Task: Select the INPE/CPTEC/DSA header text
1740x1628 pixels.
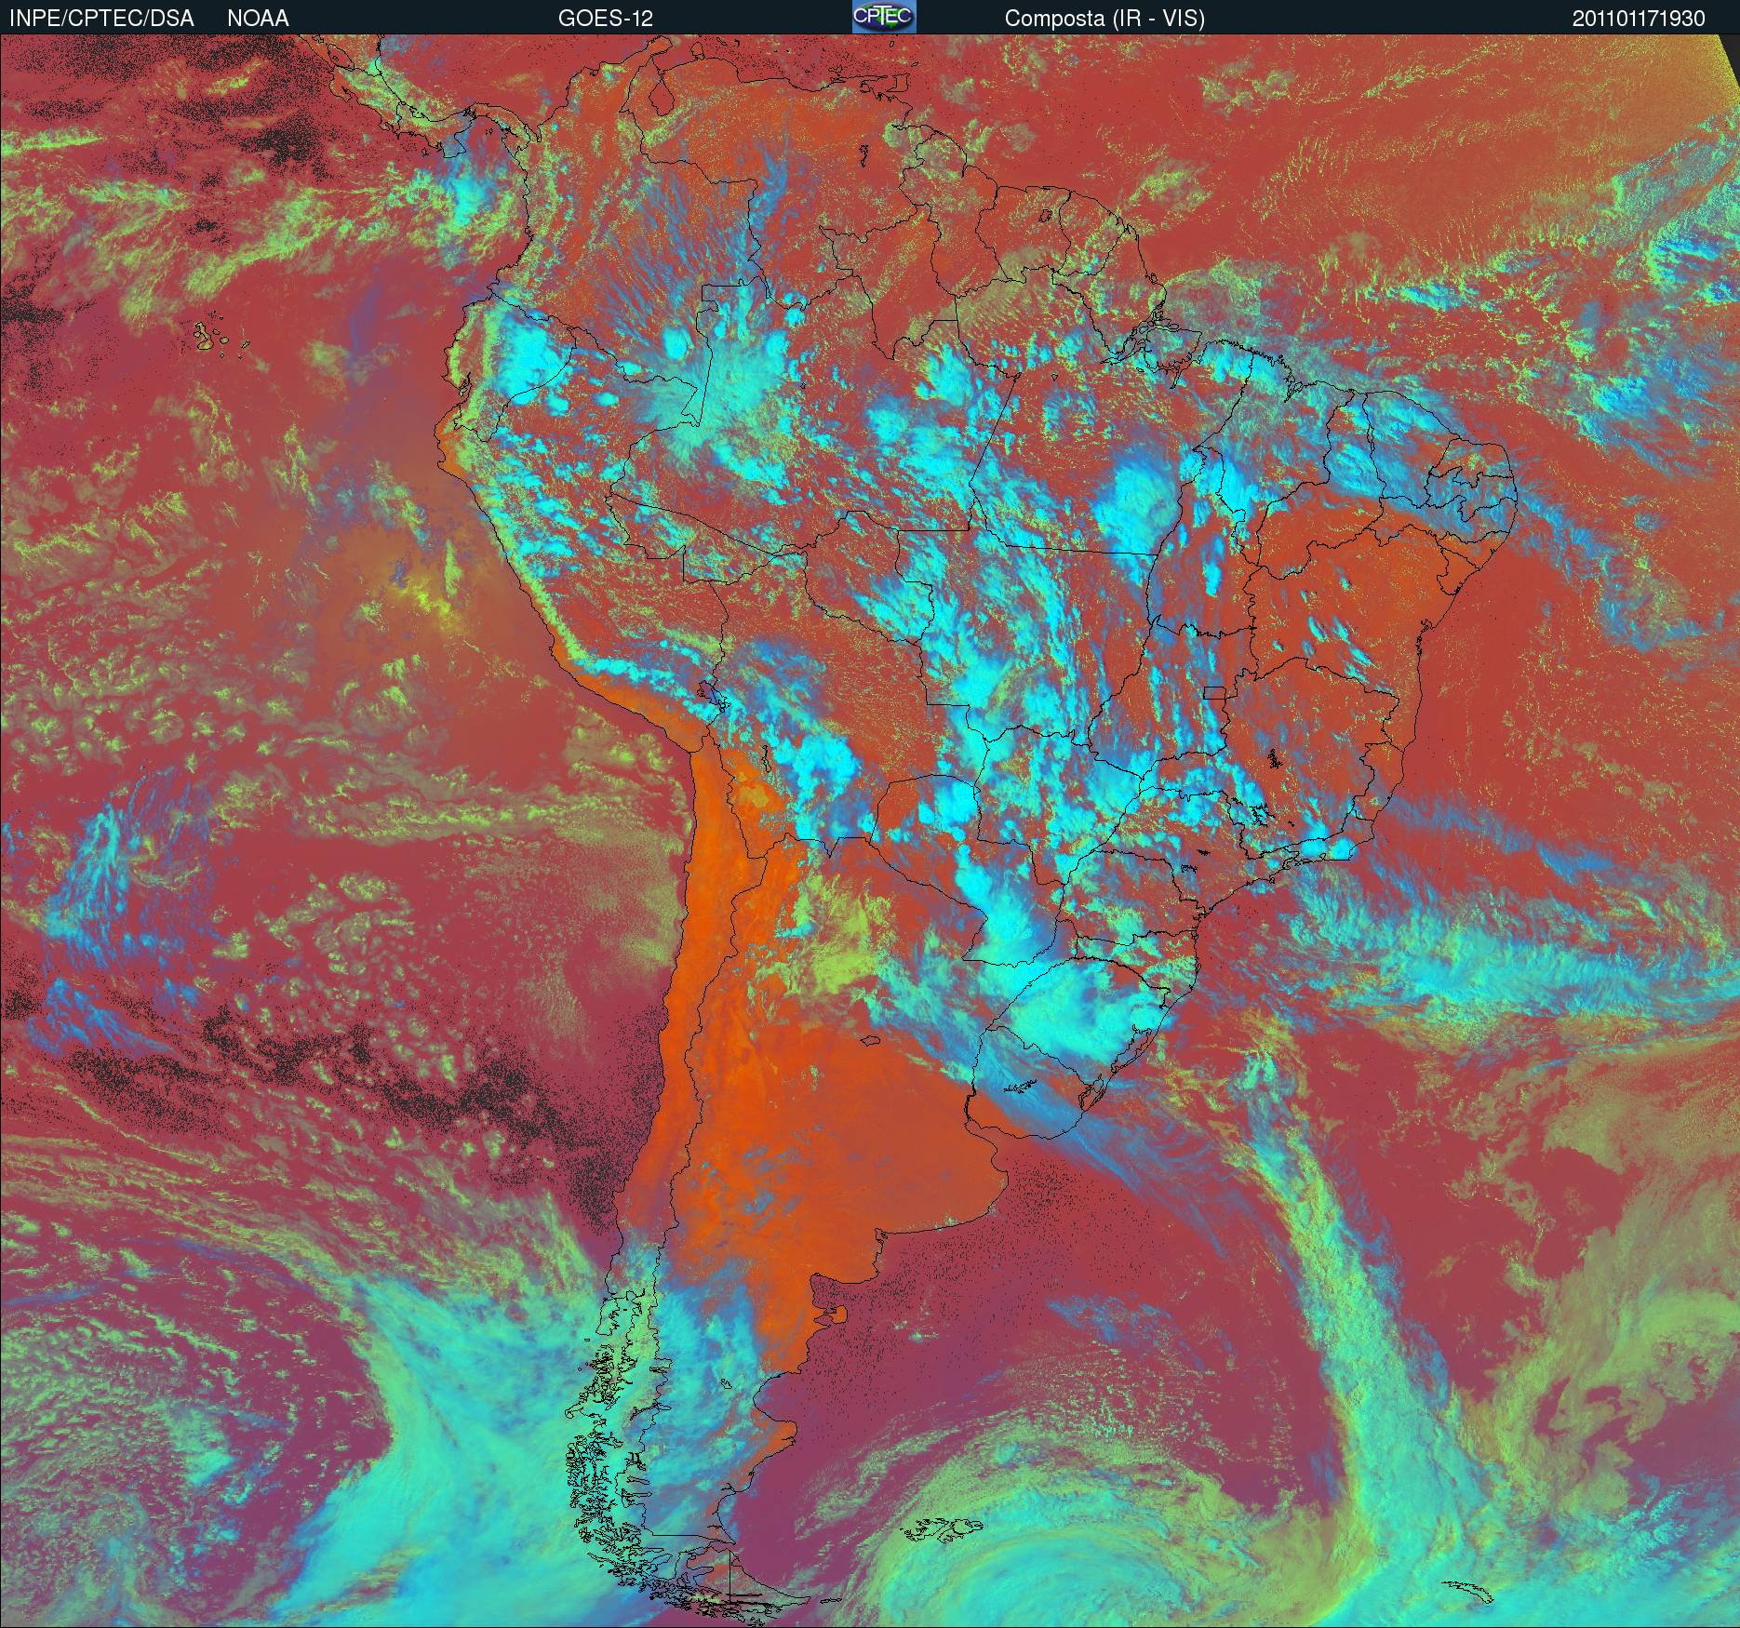Action: (x=101, y=18)
